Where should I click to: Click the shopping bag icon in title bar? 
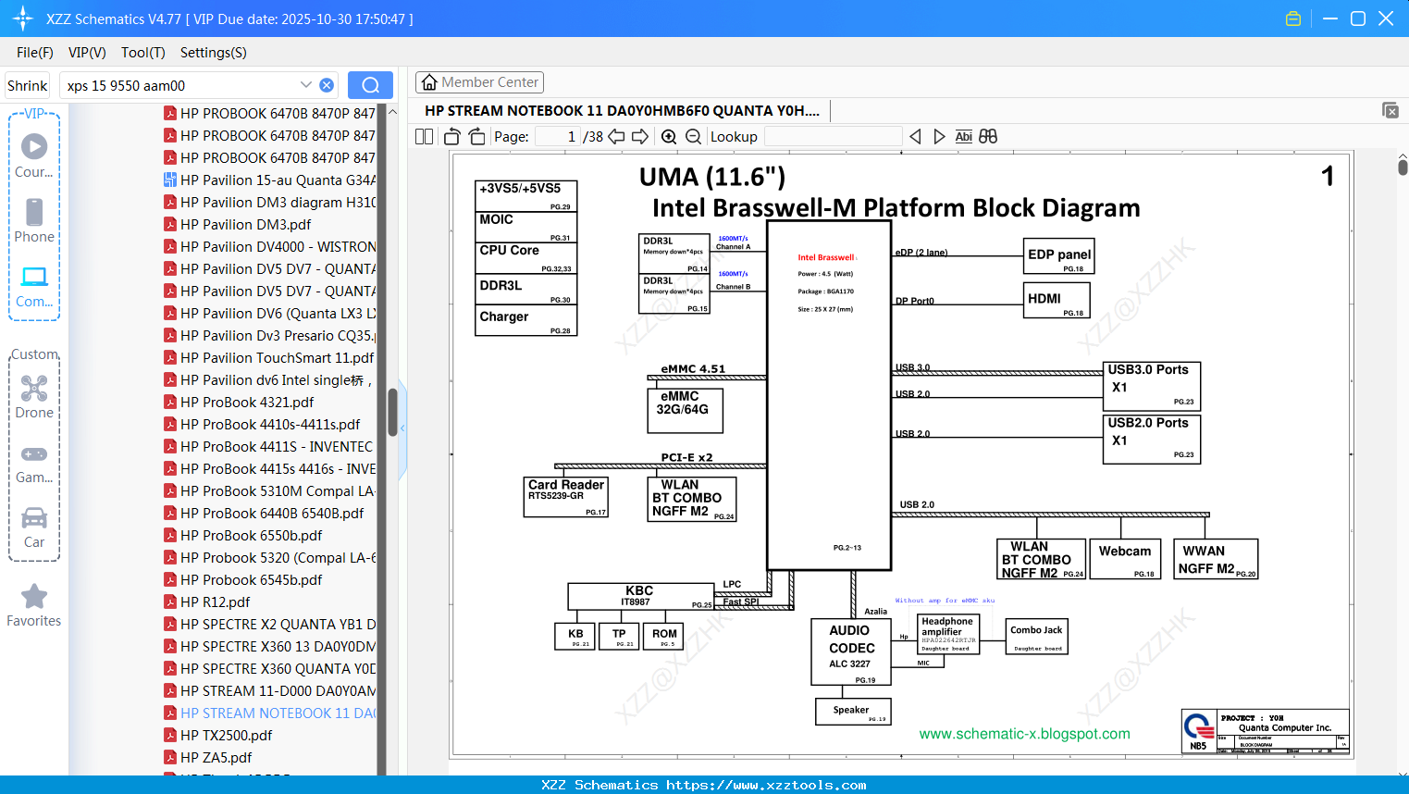1293,19
